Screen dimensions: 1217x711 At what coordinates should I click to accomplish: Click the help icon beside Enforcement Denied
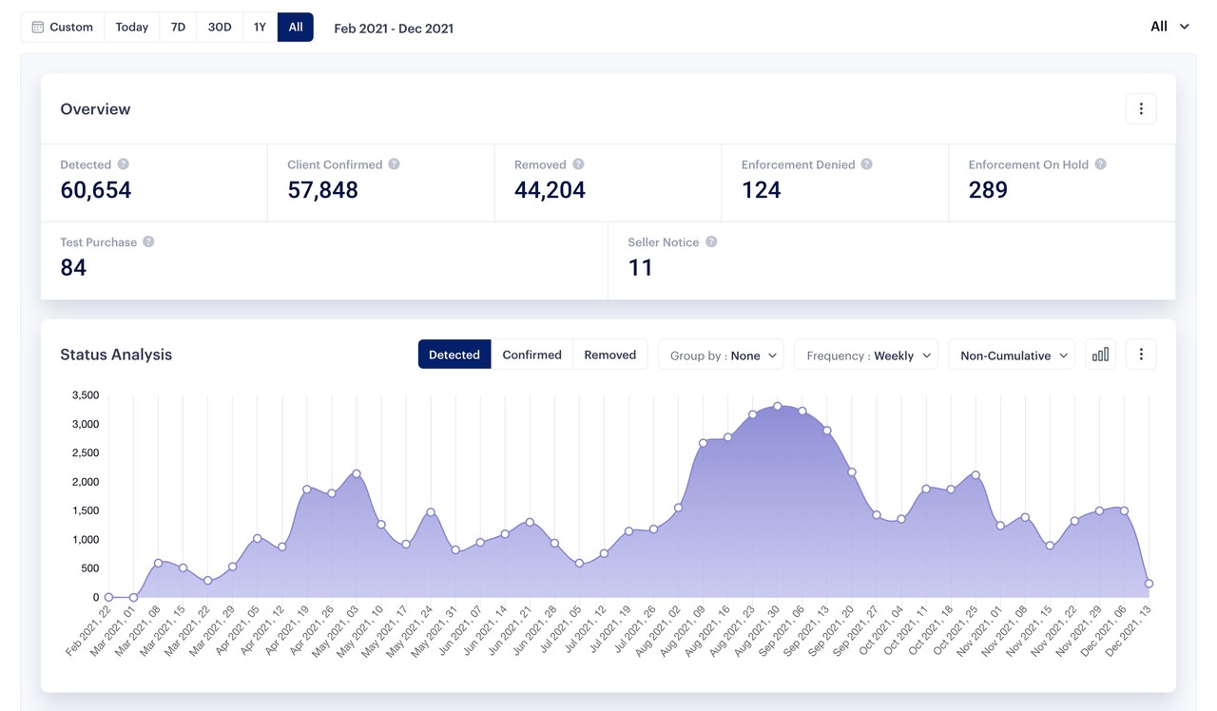tap(866, 164)
